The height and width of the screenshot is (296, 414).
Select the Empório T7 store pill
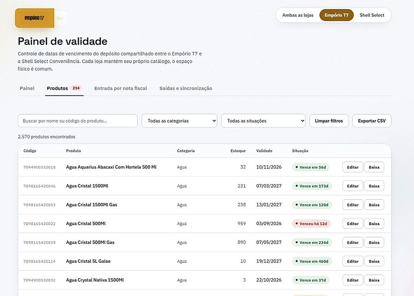336,15
